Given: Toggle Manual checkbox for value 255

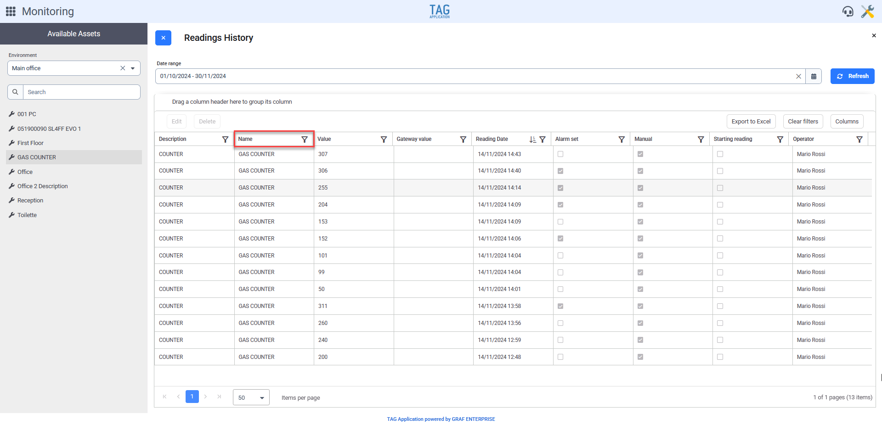Looking at the screenshot, I should pos(640,188).
